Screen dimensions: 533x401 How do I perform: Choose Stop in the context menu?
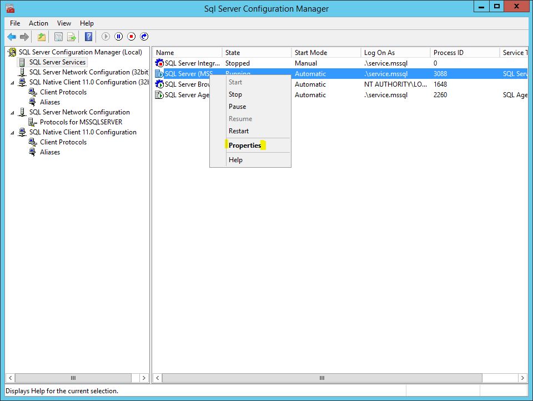pyautogui.click(x=250, y=94)
